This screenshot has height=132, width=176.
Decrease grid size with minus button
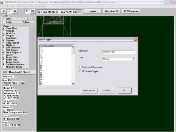(25, 19)
